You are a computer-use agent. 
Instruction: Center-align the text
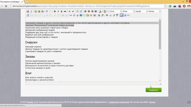pyautogui.click(x=89, y=11)
